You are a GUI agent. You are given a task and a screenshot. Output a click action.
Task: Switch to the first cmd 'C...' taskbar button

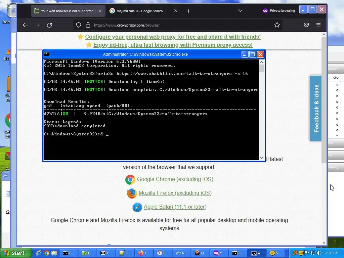(69, 253)
